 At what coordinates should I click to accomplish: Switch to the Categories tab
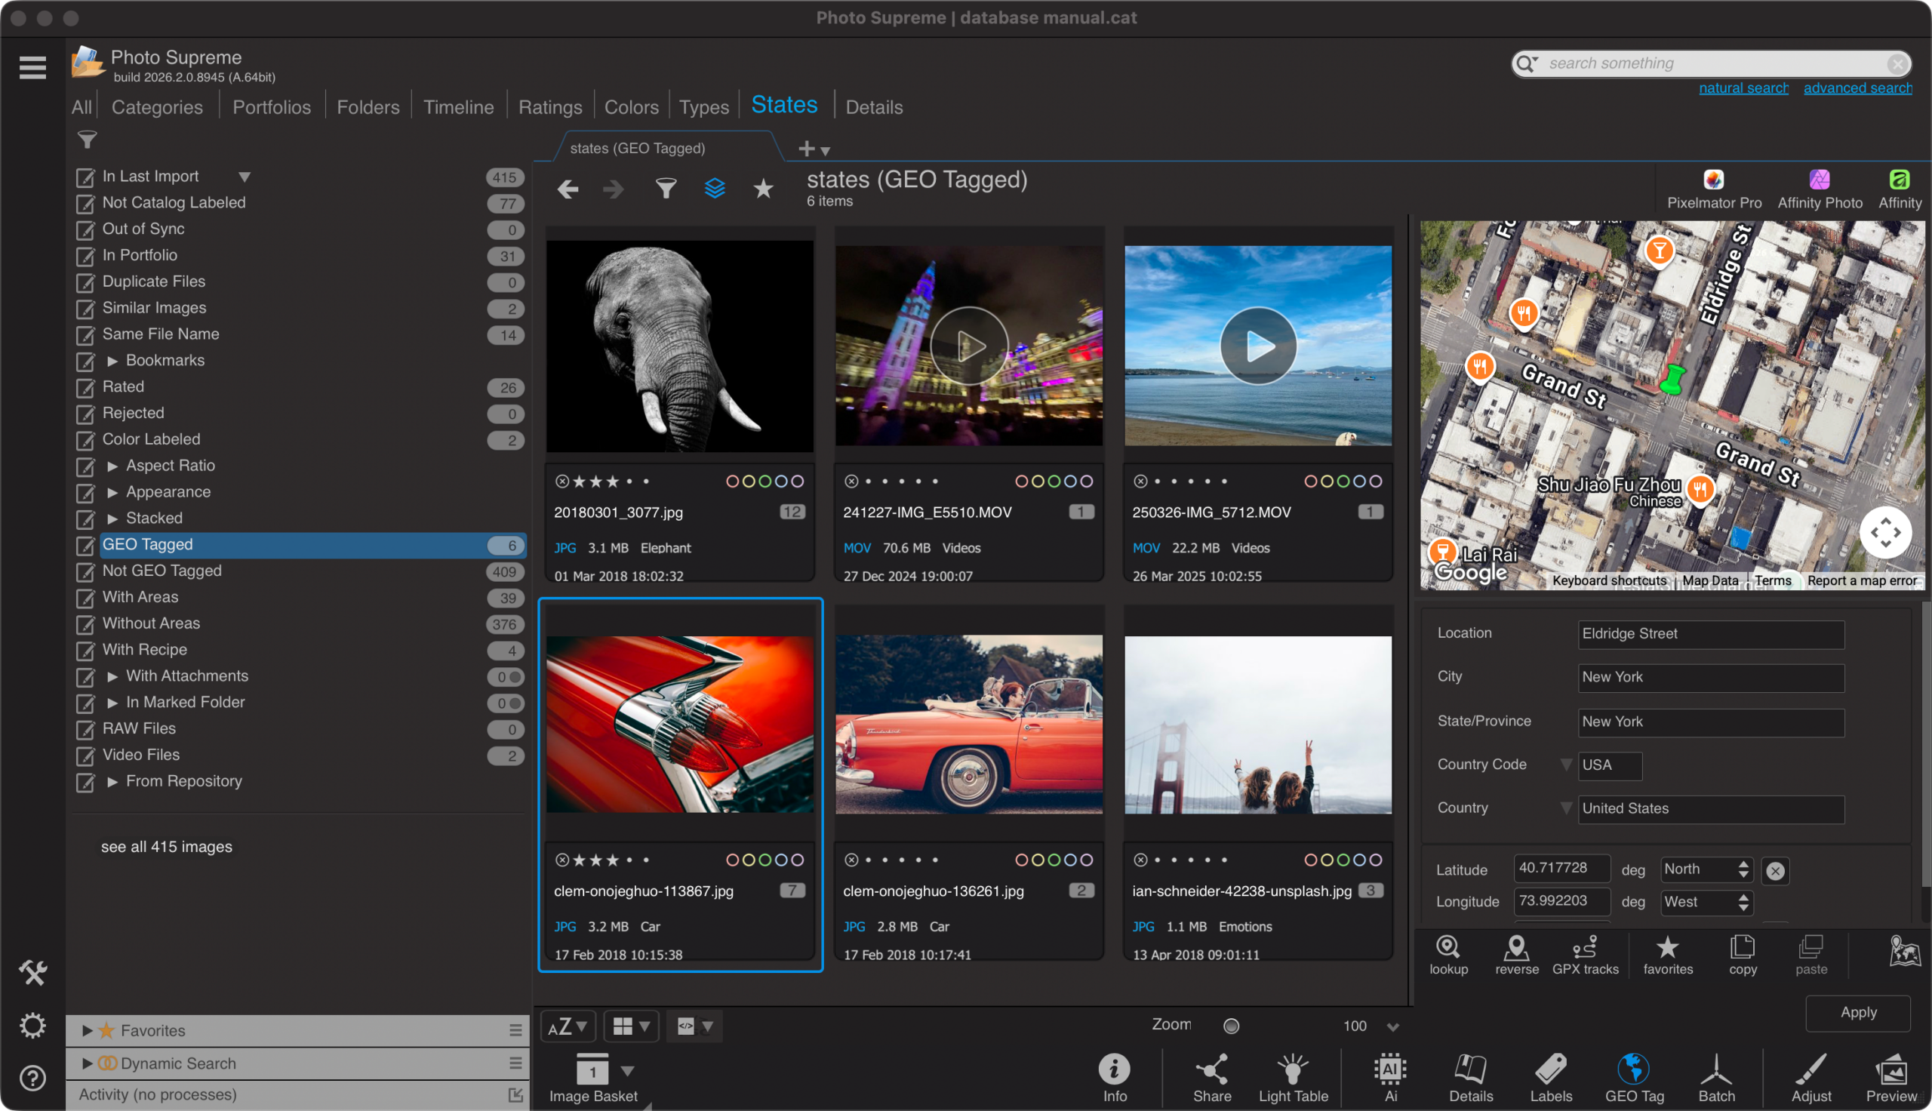tap(157, 107)
